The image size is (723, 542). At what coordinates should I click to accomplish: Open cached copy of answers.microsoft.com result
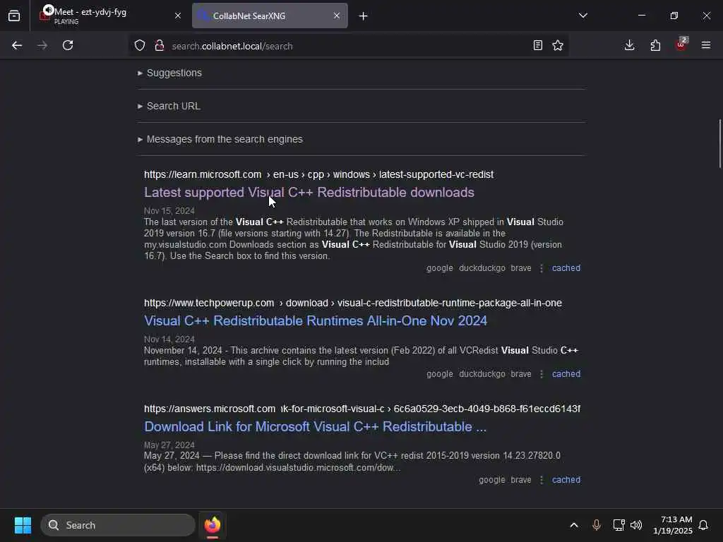click(x=566, y=480)
